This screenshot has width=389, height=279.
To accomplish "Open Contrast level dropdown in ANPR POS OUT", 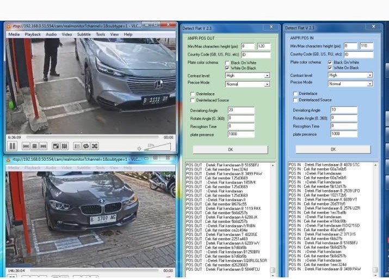I will (267, 76).
